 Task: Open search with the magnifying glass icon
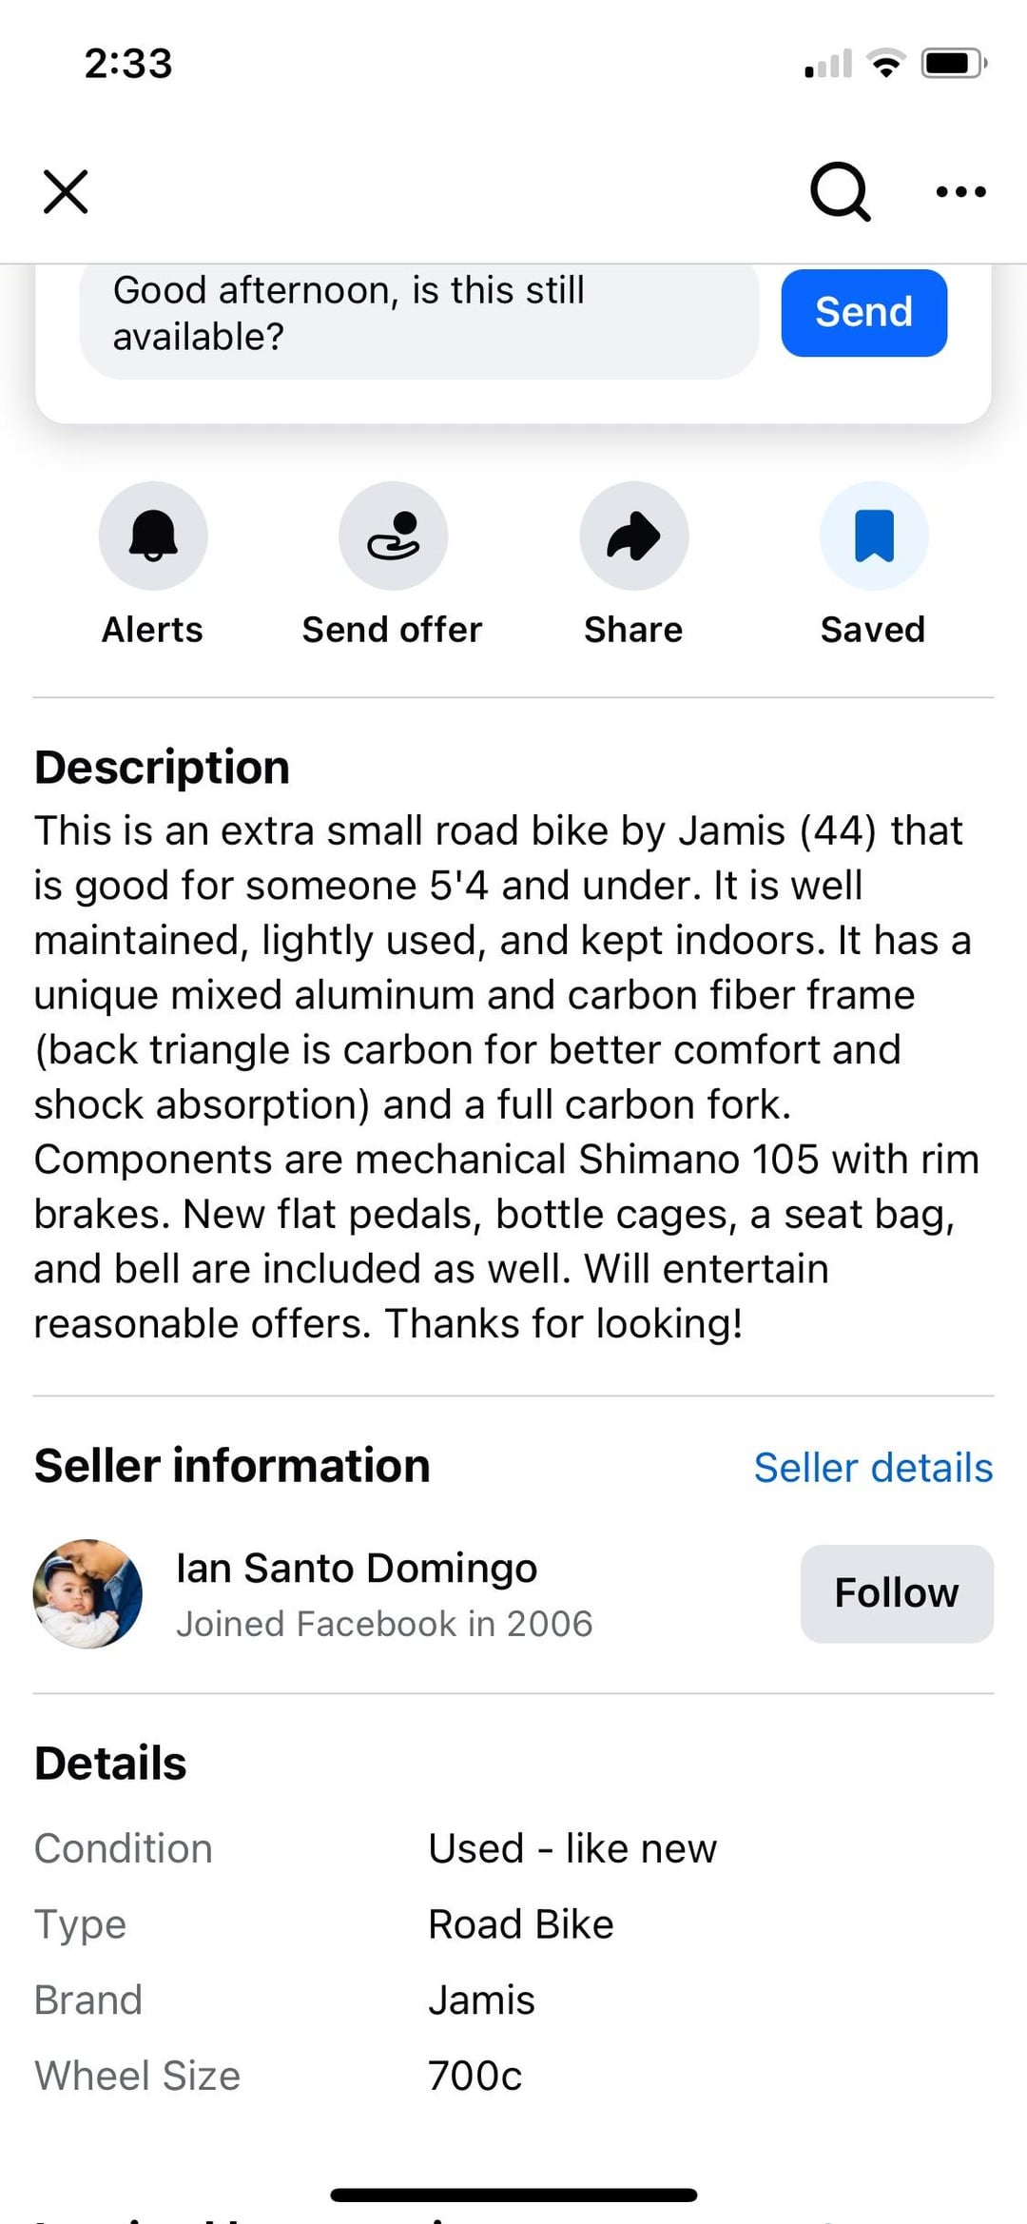coord(840,192)
